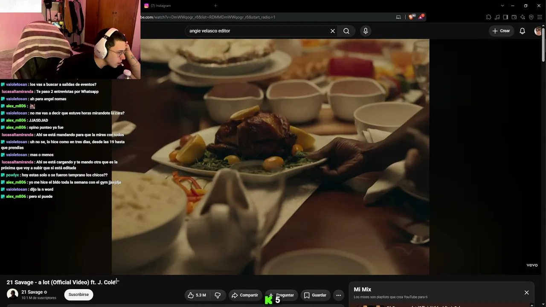Click the Compartir share button
Screen dimensions: 546x307
tap(245, 295)
